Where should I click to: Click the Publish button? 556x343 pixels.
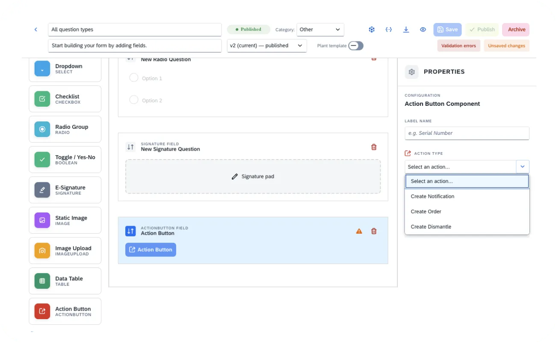coord(482,29)
